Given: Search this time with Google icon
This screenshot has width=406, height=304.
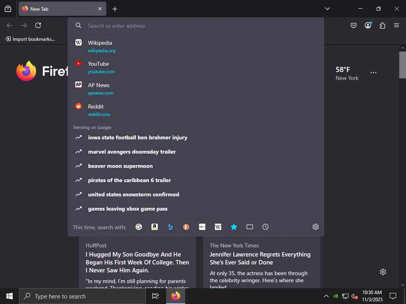Looking at the screenshot, I should pos(139,227).
